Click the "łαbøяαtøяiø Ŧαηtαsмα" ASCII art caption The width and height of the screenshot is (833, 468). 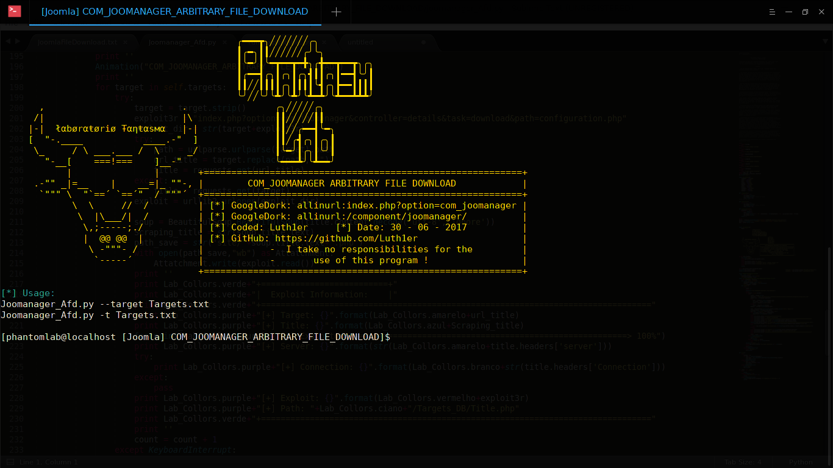(x=110, y=129)
